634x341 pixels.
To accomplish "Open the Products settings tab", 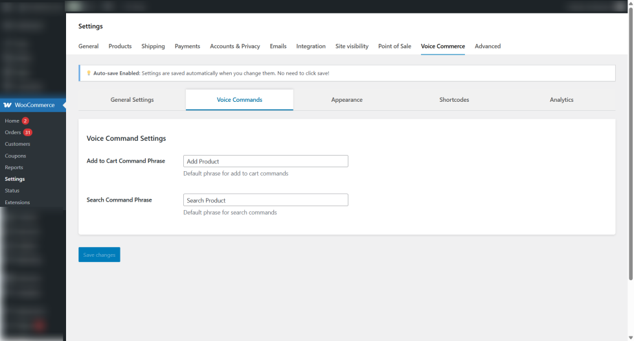I will coord(120,46).
